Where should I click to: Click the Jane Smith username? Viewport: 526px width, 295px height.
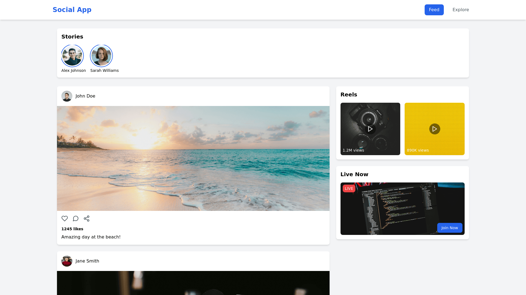tap(87, 261)
